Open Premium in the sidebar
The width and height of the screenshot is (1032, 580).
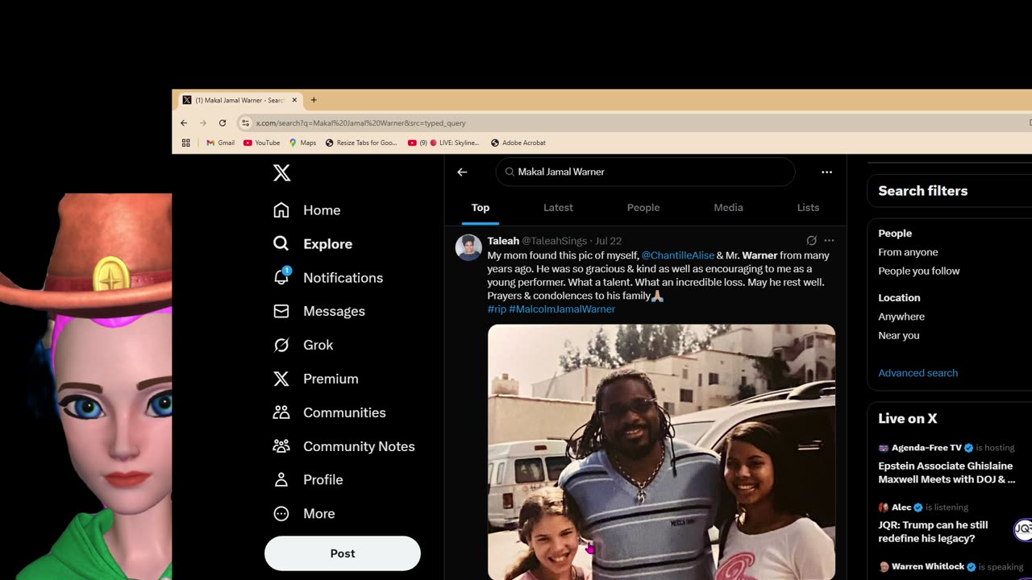(315, 379)
